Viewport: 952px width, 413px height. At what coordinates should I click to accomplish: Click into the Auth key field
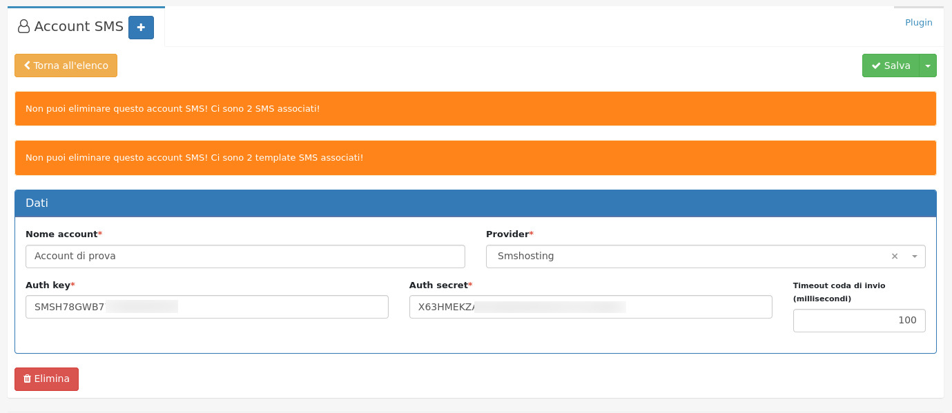[206, 307]
